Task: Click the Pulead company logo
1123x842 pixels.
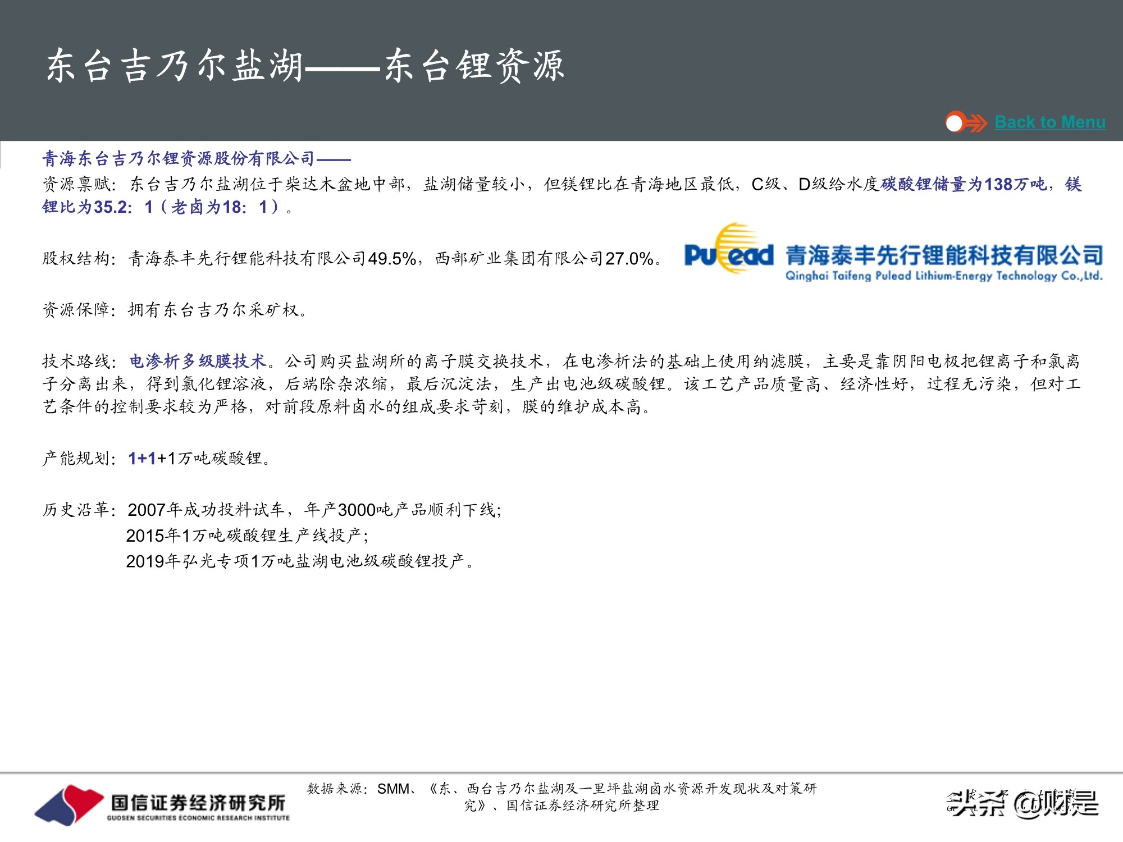Action: point(724,255)
